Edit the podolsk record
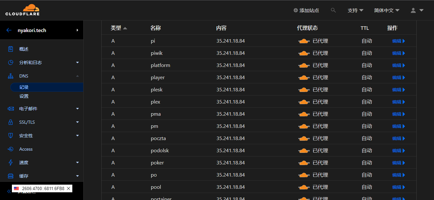This screenshot has width=434, height=200. coord(399,151)
